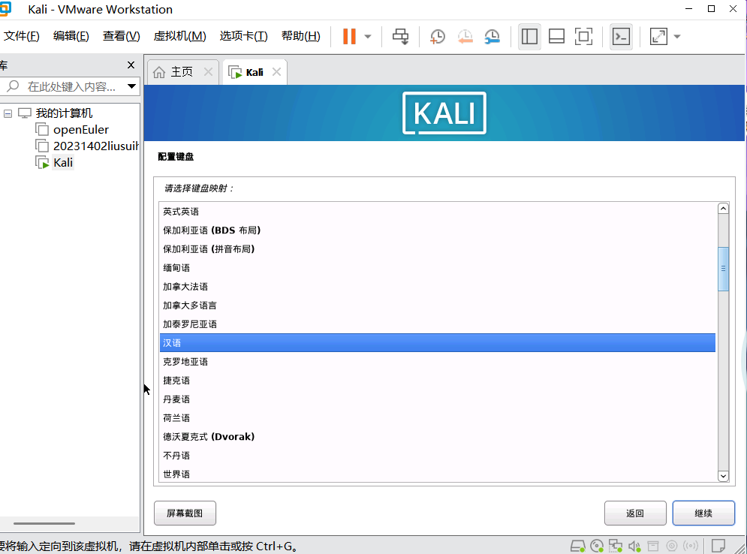This screenshot has width=747, height=554.
Task: Select the 20231402liusuih virtual machine
Action: coord(95,146)
